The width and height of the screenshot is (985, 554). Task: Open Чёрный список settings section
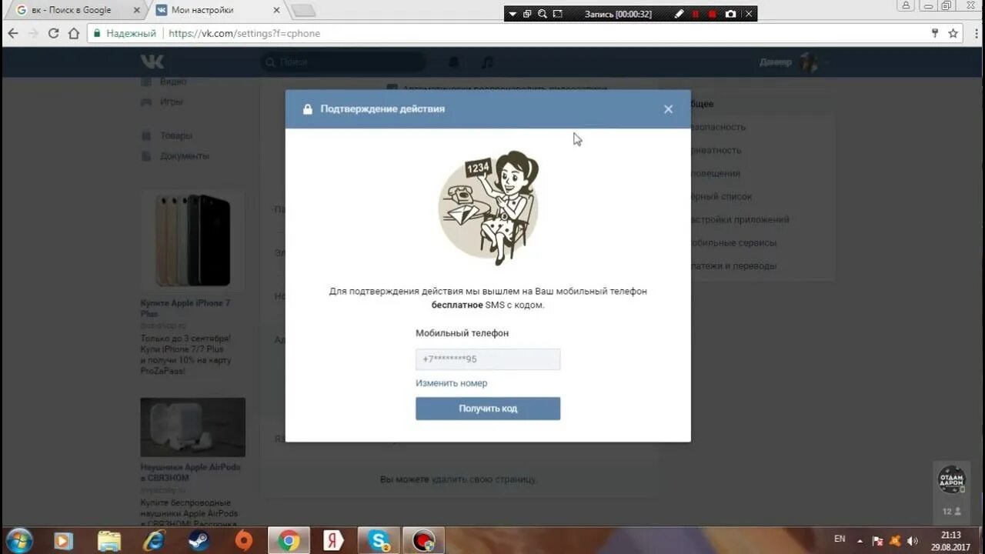click(720, 196)
